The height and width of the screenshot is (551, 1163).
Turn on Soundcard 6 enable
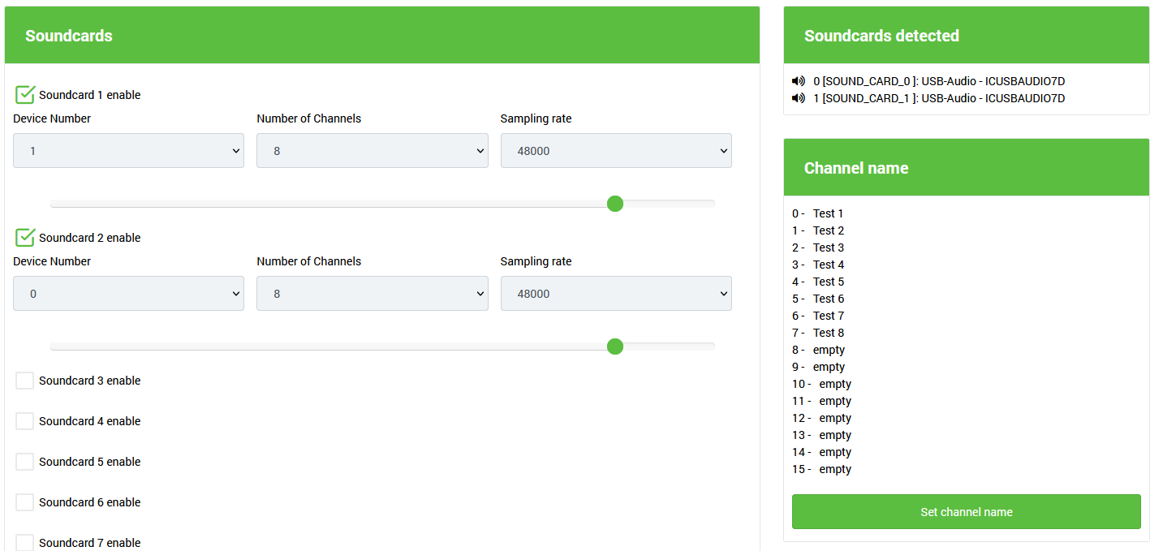point(25,502)
